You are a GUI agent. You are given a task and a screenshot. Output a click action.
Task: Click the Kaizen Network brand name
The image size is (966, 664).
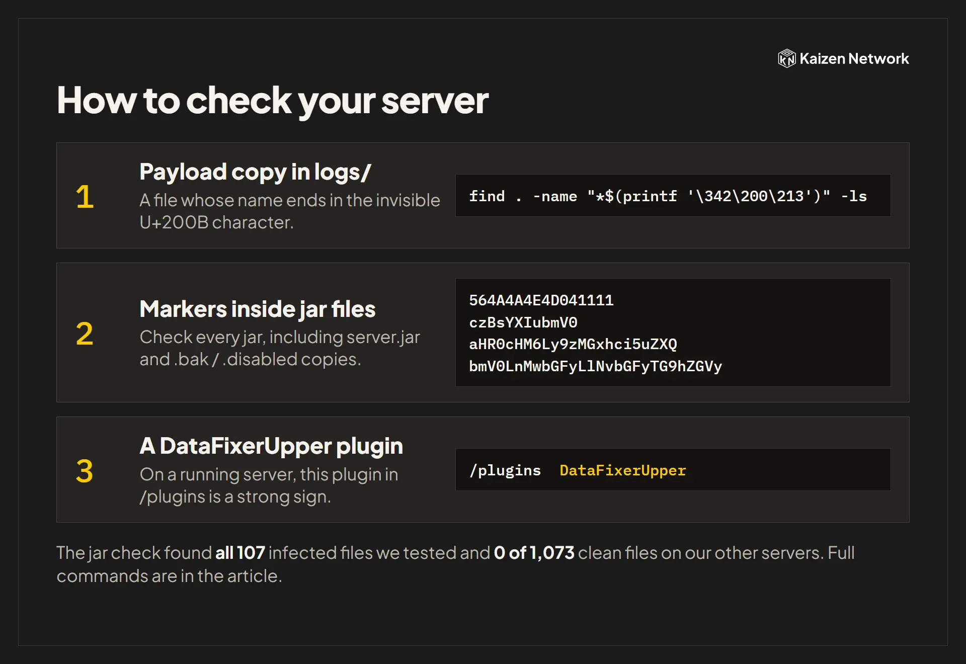point(854,59)
